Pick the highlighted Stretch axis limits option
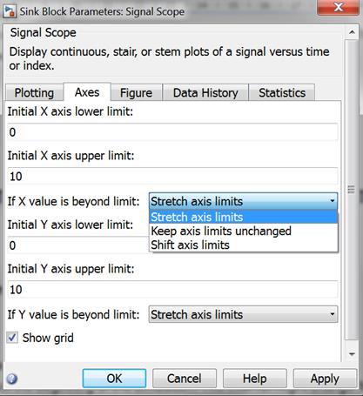Screen dimensions: 363x396 point(243,217)
